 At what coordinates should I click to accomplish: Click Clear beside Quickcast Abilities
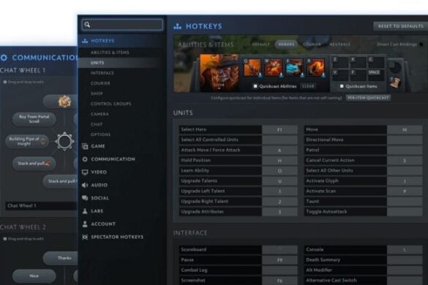308,86
